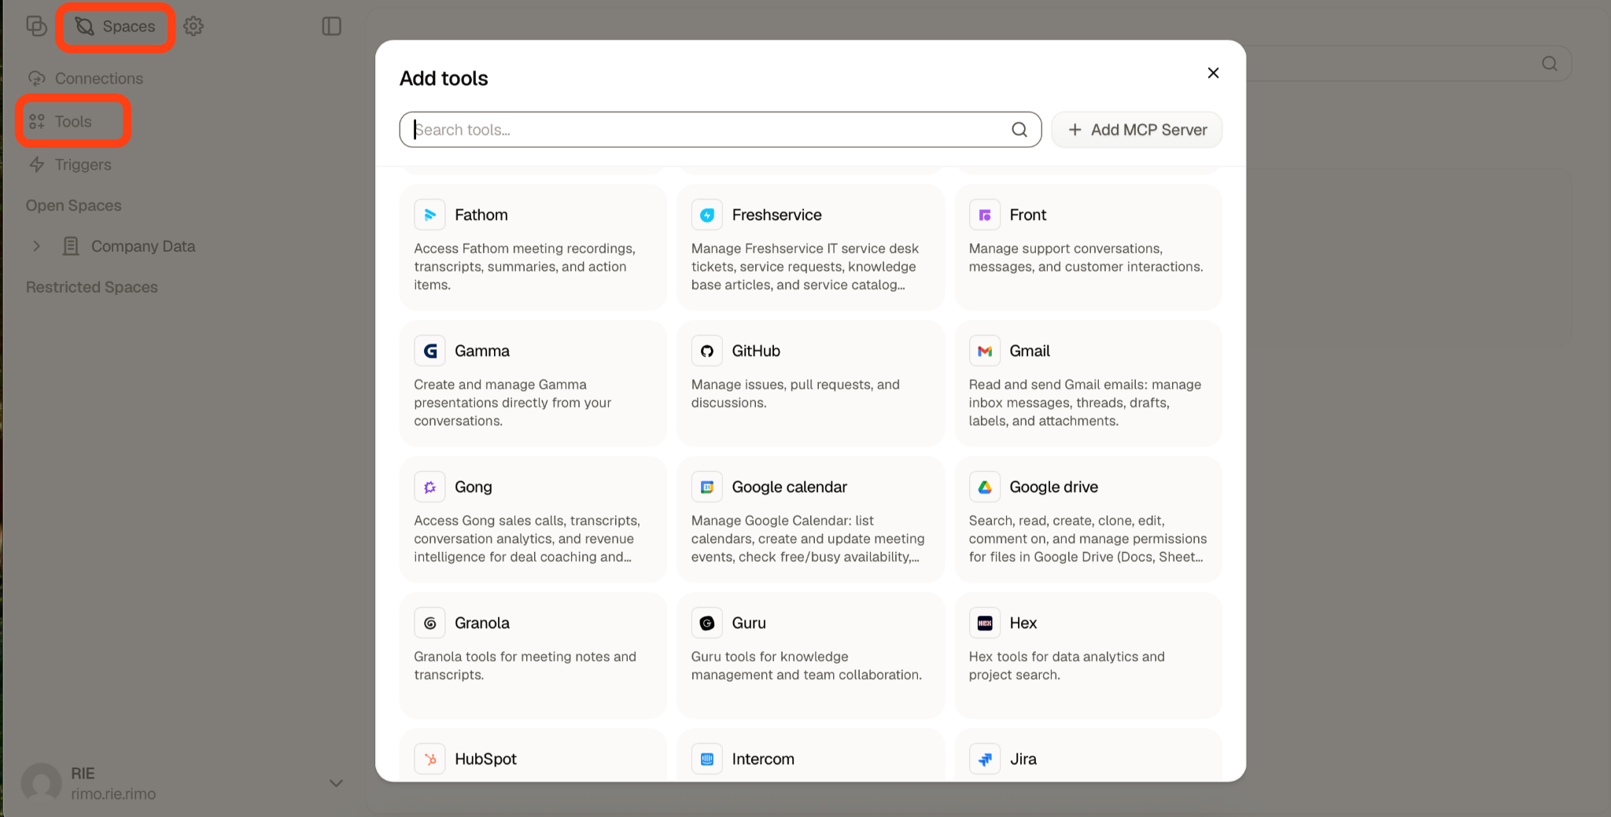The height and width of the screenshot is (817, 1611).
Task: Pick the Google calendar tool name
Action: point(790,487)
